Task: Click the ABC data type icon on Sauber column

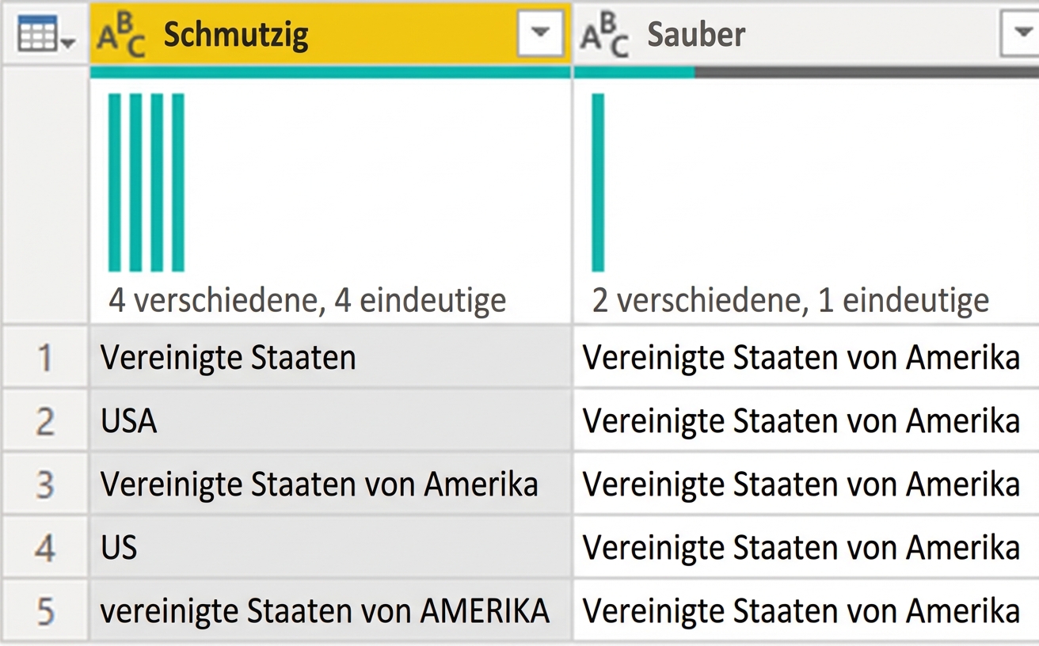Action: point(606,33)
